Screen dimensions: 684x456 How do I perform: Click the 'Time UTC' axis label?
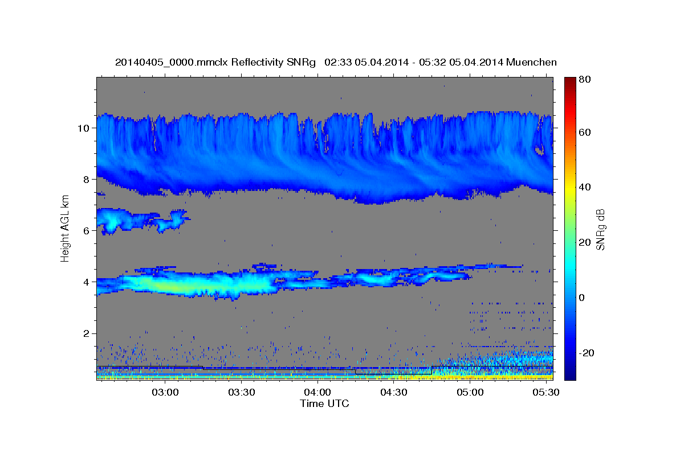coord(324,404)
